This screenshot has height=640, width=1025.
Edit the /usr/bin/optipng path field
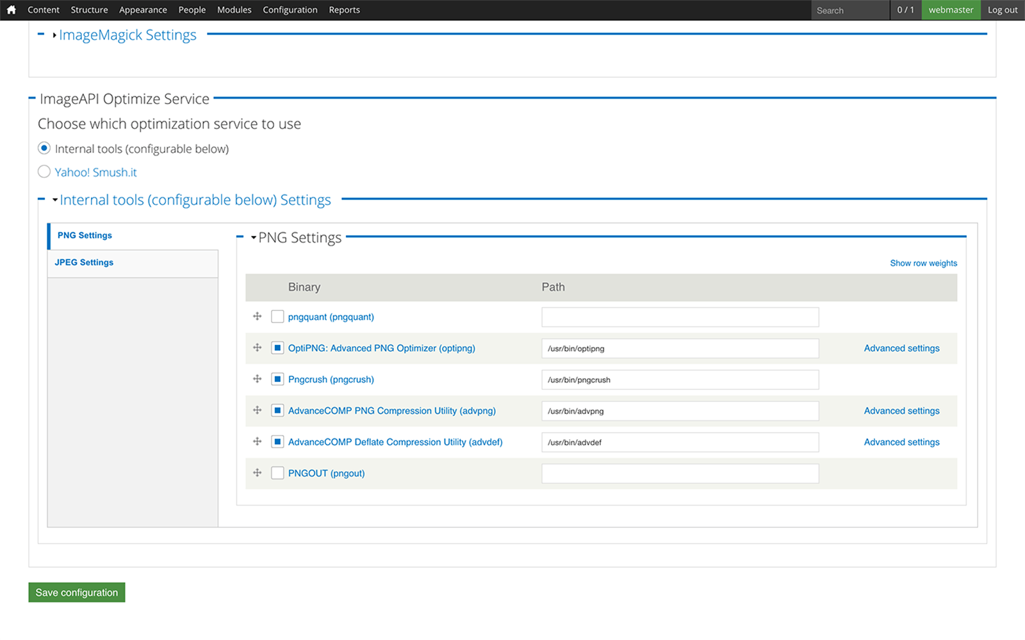pos(680,348)
